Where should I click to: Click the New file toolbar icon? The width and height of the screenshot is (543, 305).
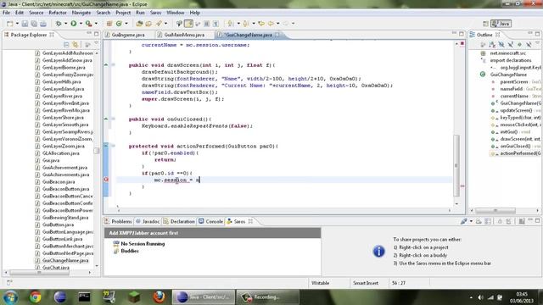(9, 24)
